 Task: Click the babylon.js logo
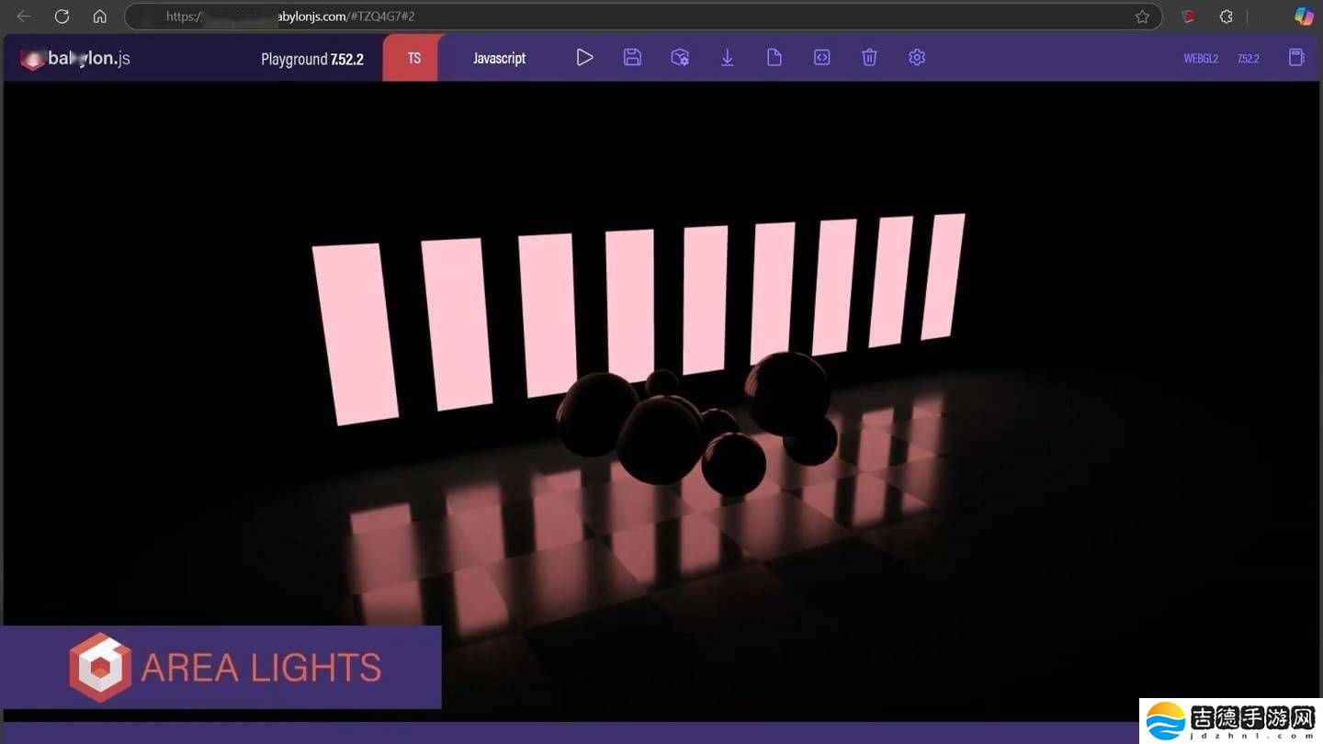click(75, 58)
